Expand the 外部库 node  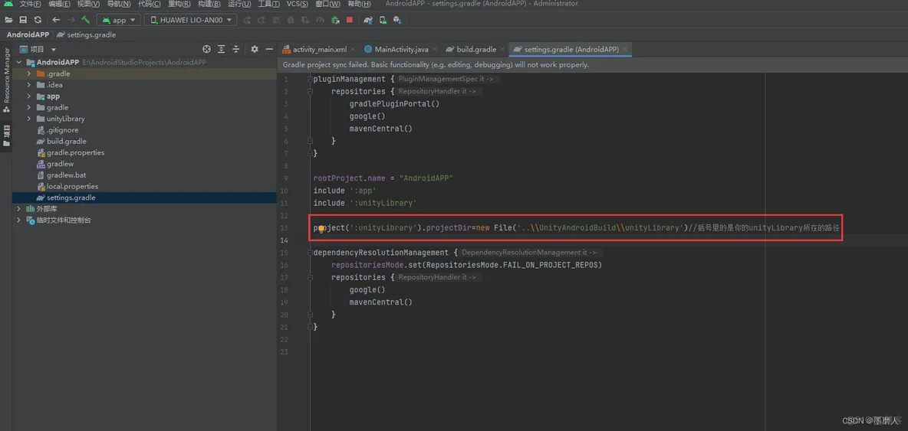point(19,208)
